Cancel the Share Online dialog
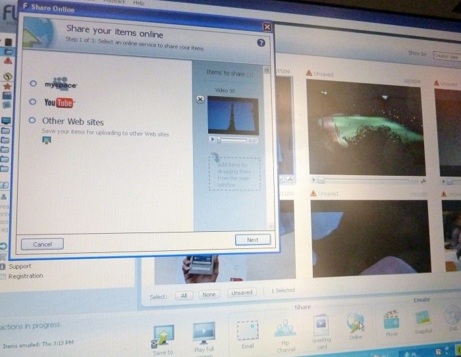 [x=42, y=244]
